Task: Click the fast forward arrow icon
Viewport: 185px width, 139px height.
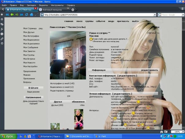Action: (x=22, y=15)
